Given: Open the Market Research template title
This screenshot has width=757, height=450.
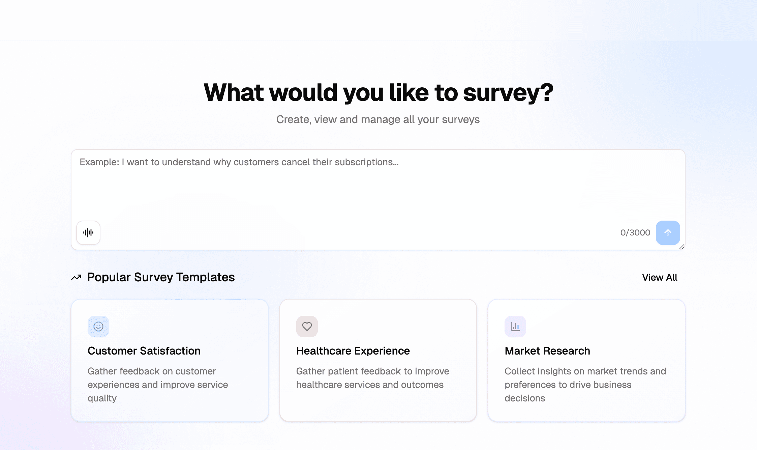Looking at the screenshot, I should click(x=547, y=351).
